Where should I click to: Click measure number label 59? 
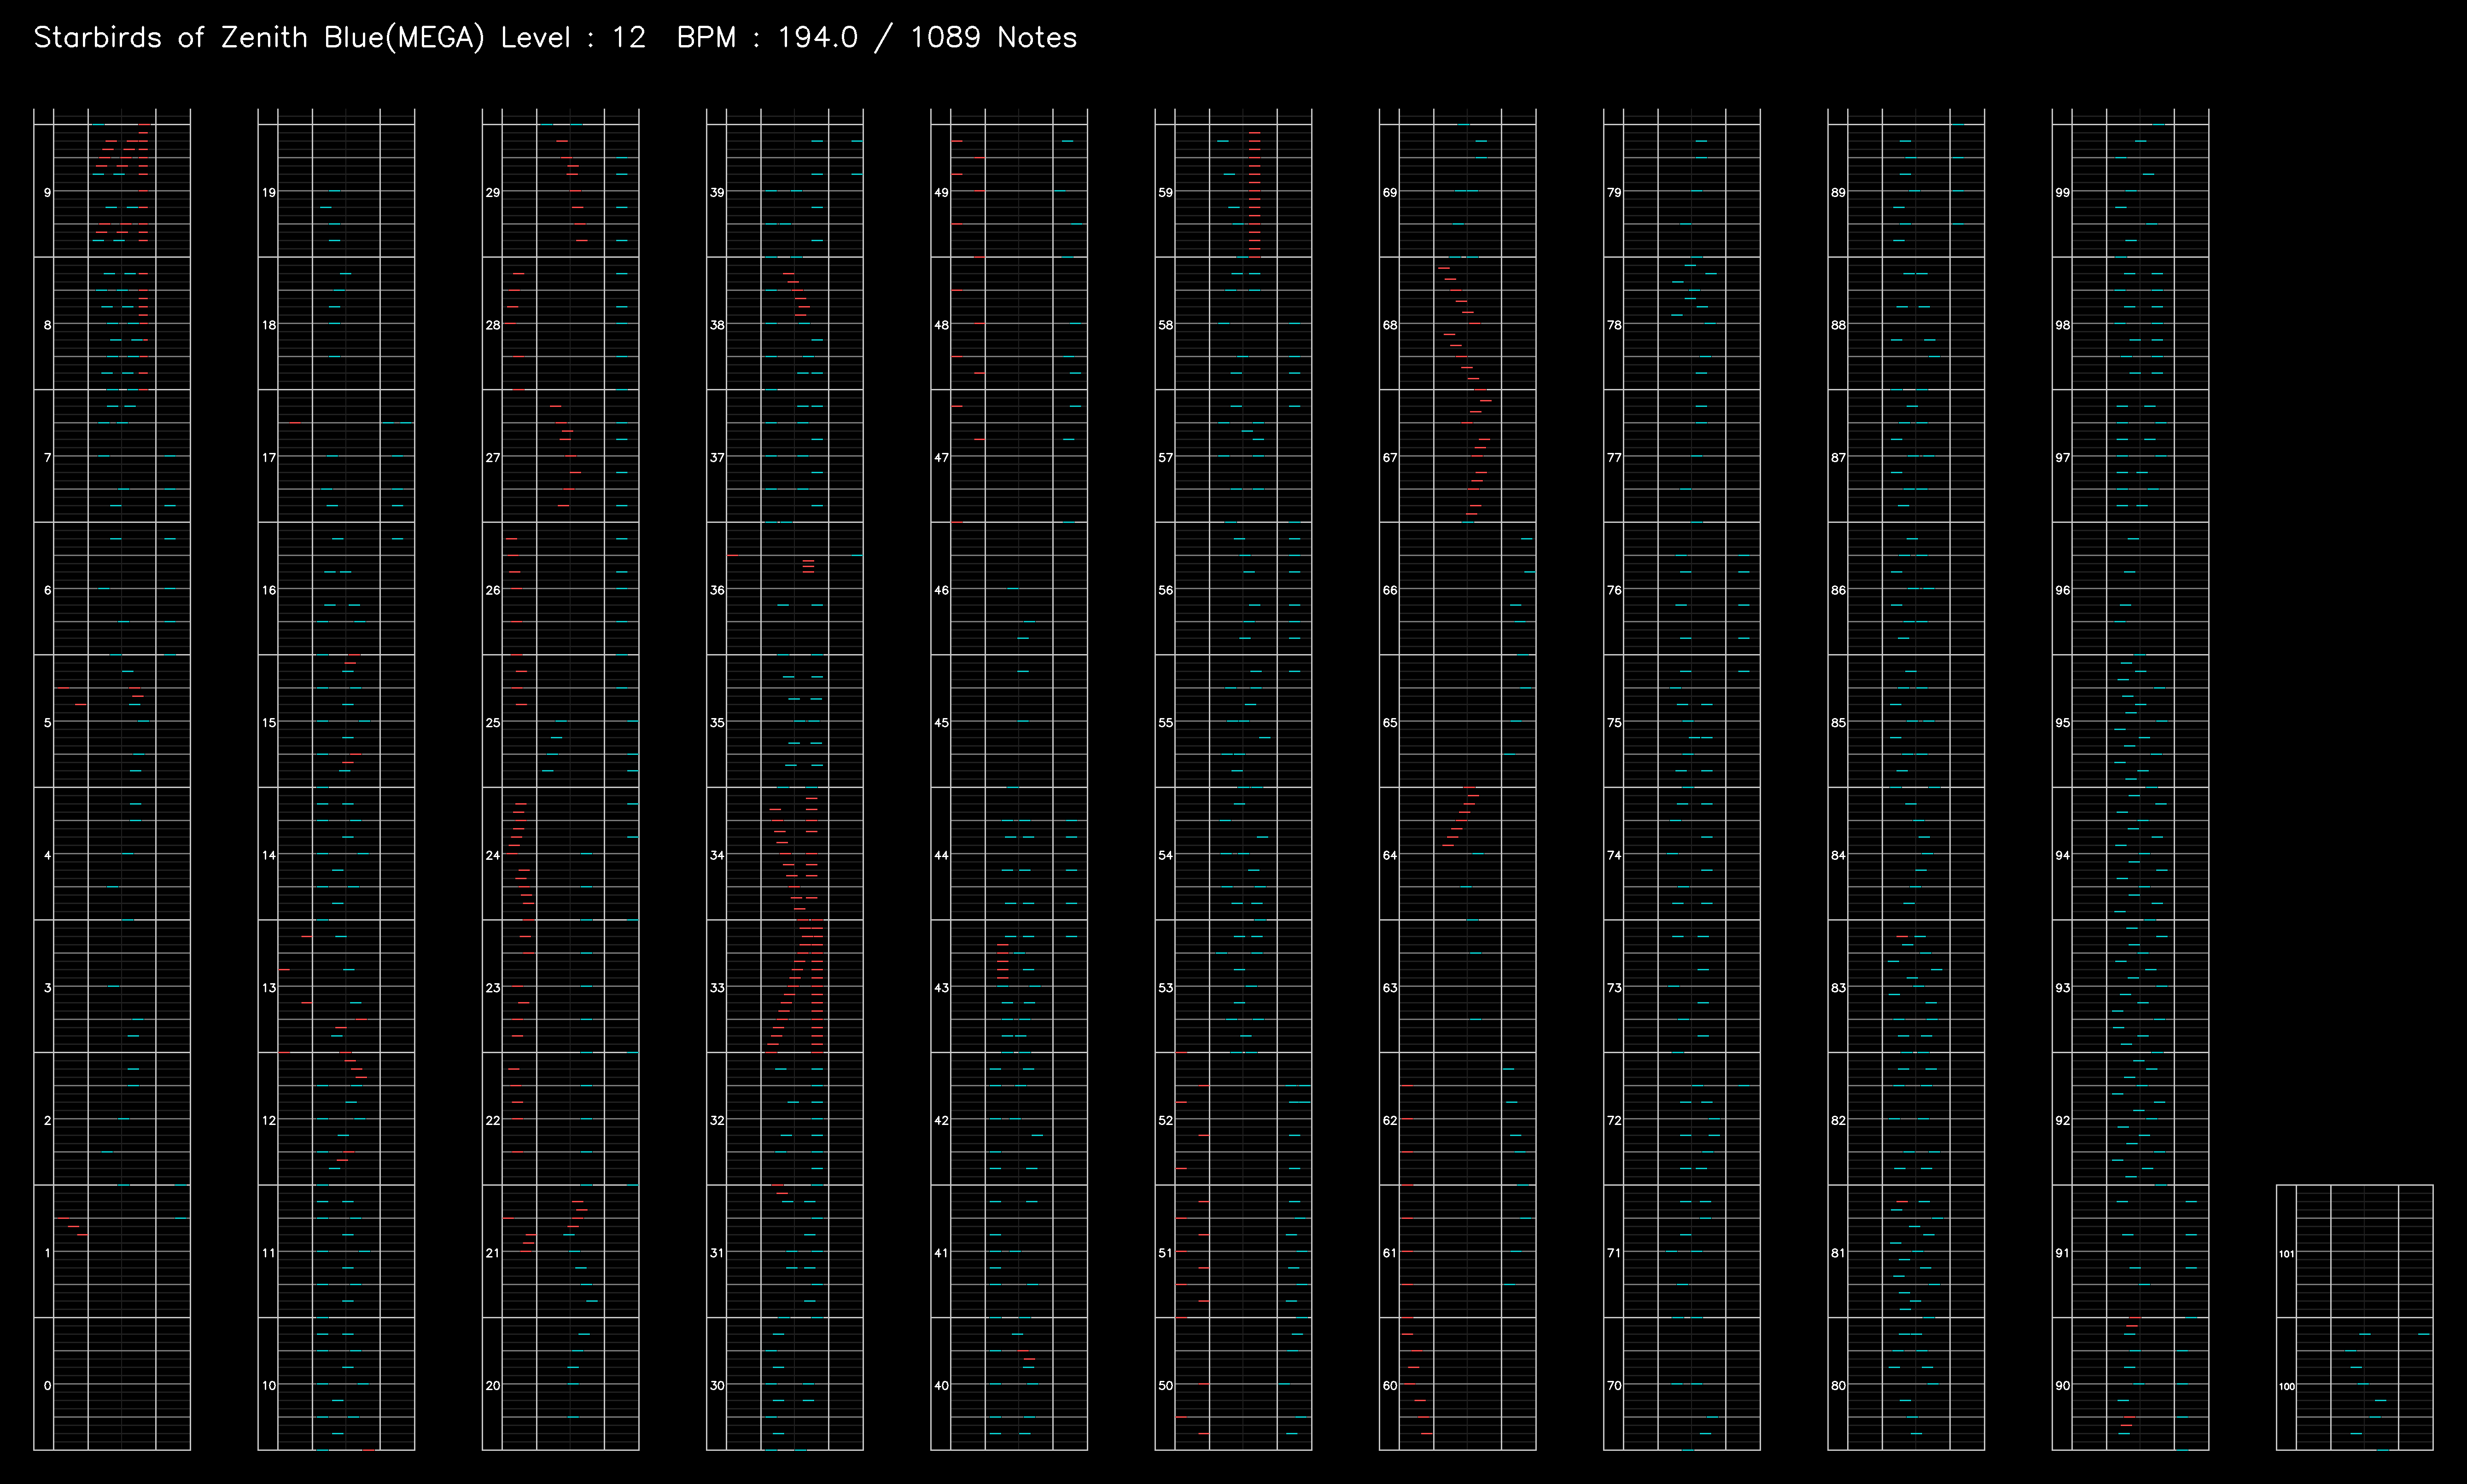pyautogui.click(x=1166, y=193)
